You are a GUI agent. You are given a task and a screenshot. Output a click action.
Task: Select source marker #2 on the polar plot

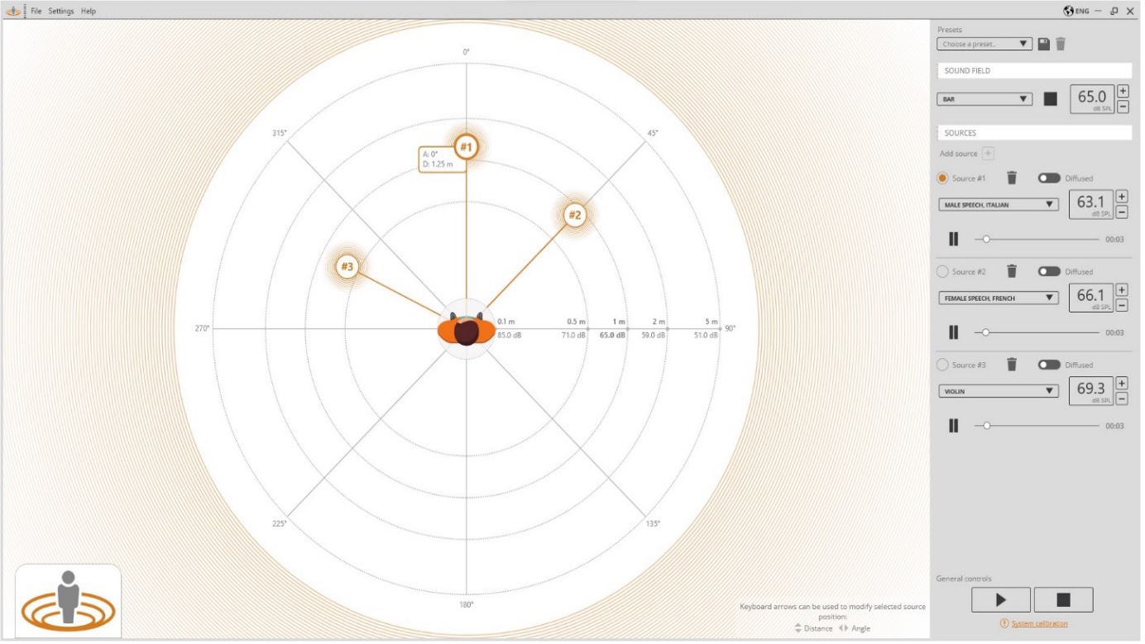pyautogui.click(x=577, y=216)
